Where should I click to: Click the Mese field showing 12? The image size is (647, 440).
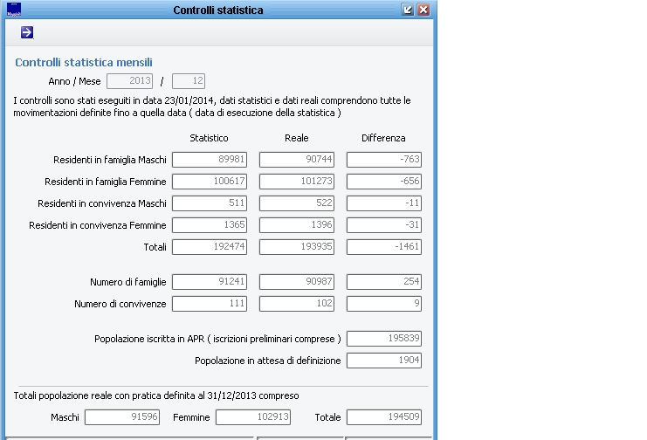click(x=189, y=81)
